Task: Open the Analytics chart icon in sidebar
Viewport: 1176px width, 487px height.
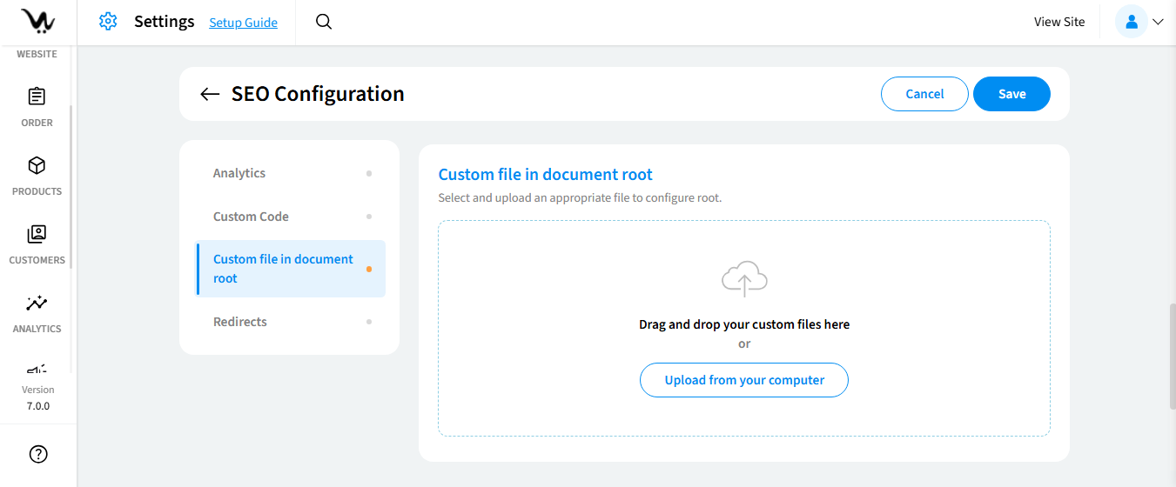Action: point(37,303)
